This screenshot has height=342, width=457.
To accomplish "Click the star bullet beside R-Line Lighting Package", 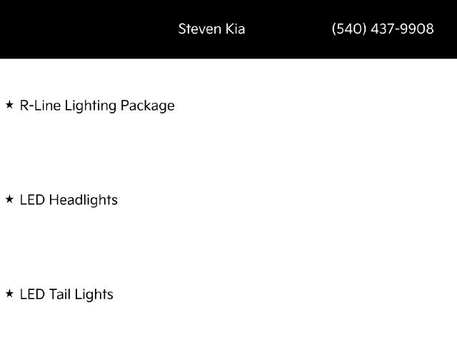I will tap(9, 105).
